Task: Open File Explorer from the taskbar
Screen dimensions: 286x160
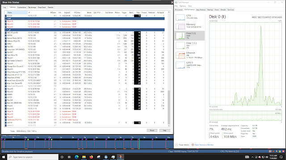Action: tap(84, 157)
